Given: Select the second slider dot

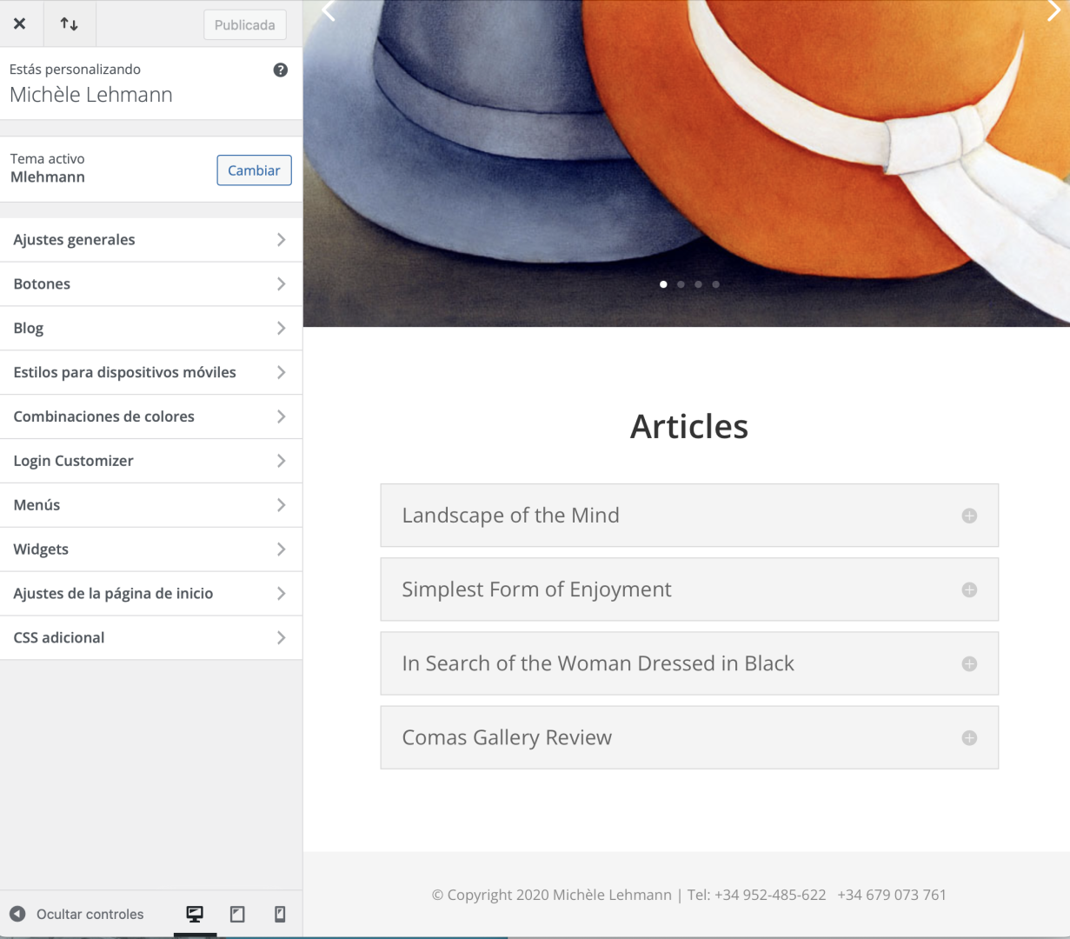Looking at the screenshot, I should click(681, 284).
